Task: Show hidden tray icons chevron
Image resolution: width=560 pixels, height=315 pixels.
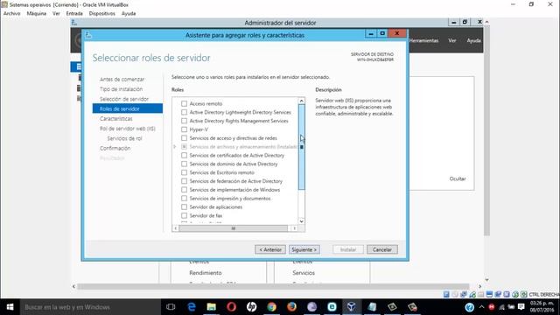Action: tap(481, 307)
